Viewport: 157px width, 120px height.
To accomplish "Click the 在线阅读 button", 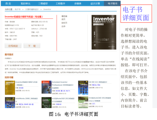I will (13, 46).
